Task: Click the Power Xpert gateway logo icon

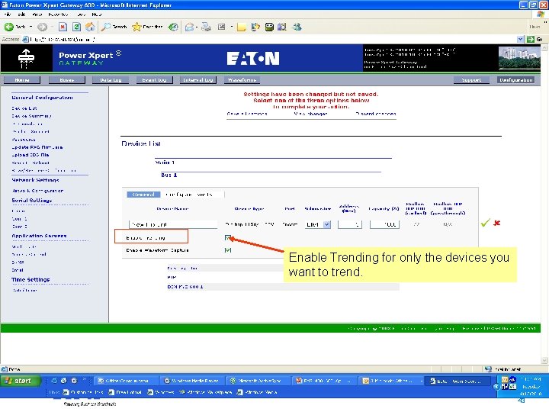Action: [26, 58]
